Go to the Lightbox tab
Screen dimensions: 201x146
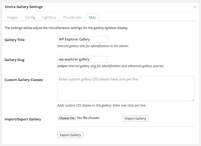tap(49, 17)
